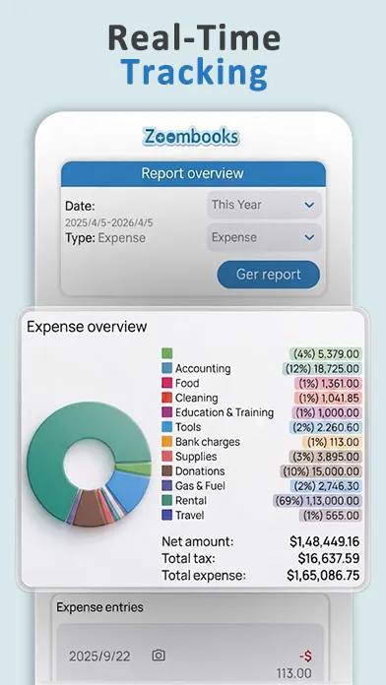Viewport: 386px width, 685px height.
Task: Select the Tools category label
Action: coord(188,427)
